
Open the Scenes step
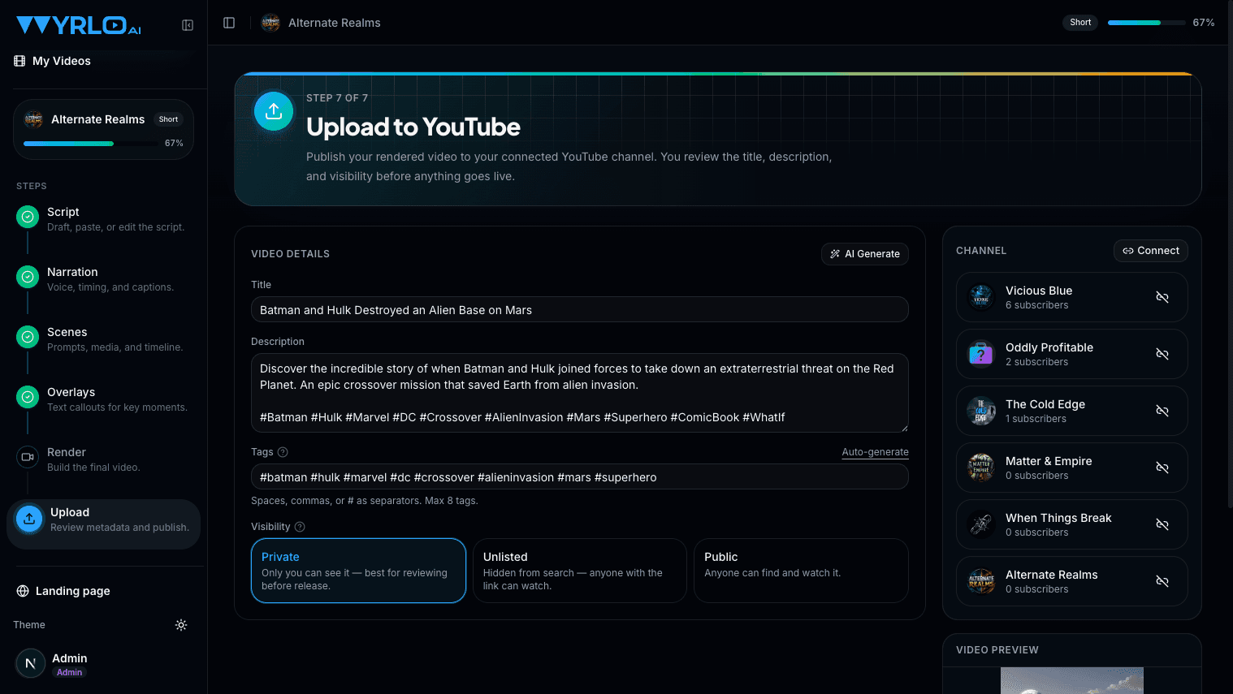coord(104,339)
